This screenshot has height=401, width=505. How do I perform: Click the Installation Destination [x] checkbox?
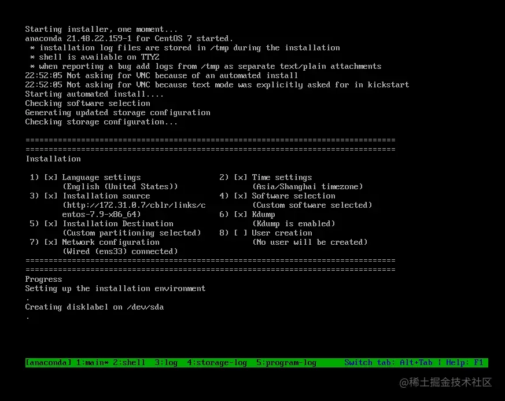pyautogui.click(x=51, y=223)
